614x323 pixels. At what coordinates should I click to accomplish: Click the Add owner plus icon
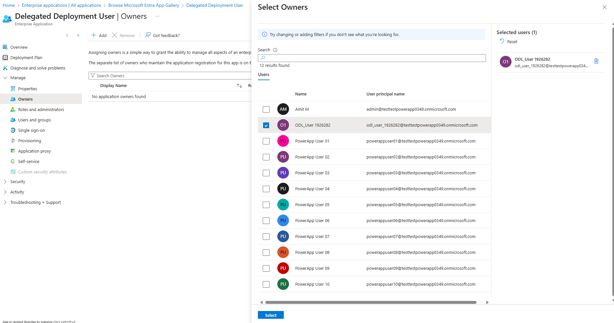[94, 35]
